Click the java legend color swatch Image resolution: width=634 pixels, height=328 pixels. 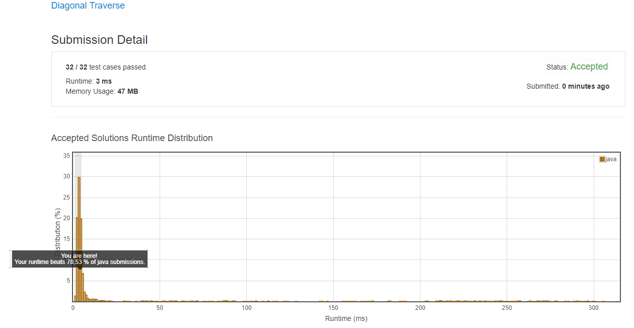point(602,159)
